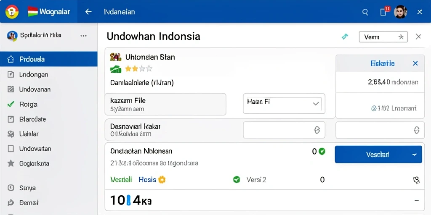The image size is (431, 215).
Task: Open Rotga with the green checkmark
Action: tap(28, 104)
